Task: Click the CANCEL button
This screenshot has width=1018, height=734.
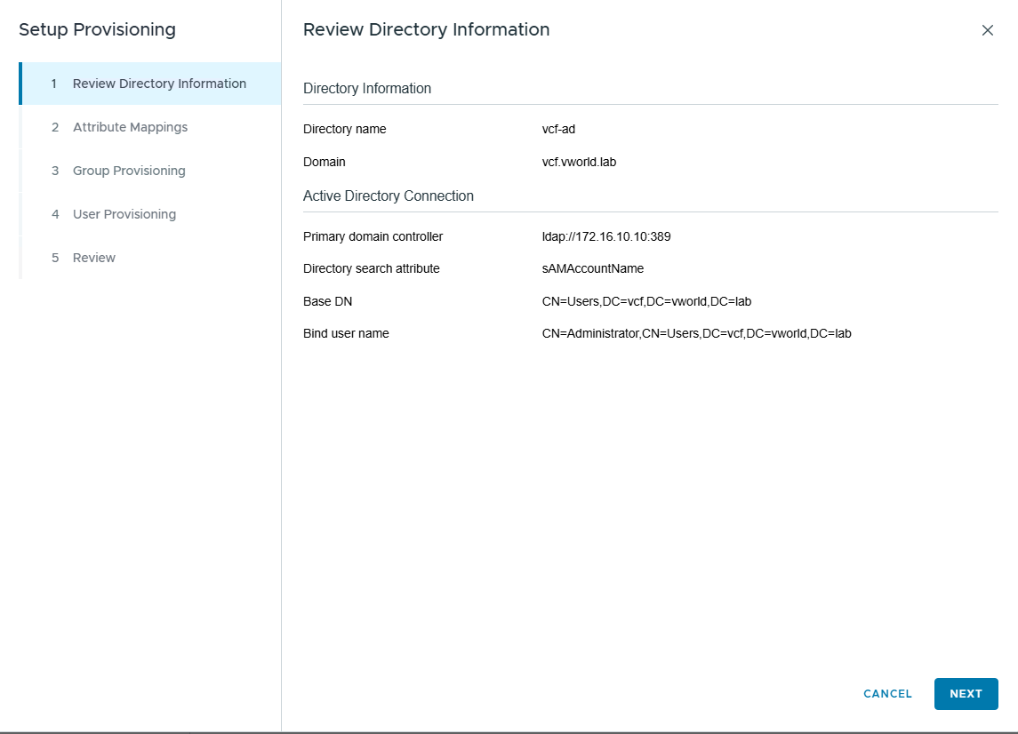Action: (x=887, y=694)
